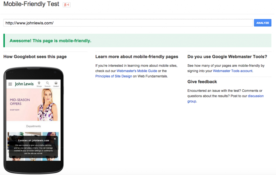Tap the Basket icon in phone preview
Image resolution: width=276 pixels, height=175 pixels.
[x=56, y=84]
